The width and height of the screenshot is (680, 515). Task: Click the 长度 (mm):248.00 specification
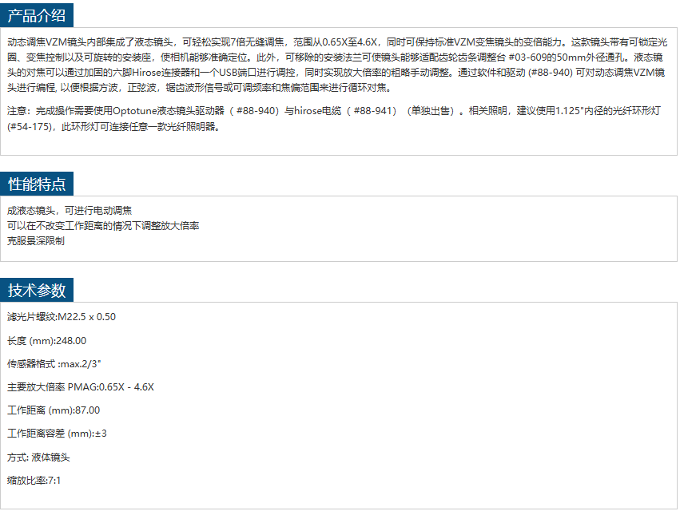click(46, 341)
